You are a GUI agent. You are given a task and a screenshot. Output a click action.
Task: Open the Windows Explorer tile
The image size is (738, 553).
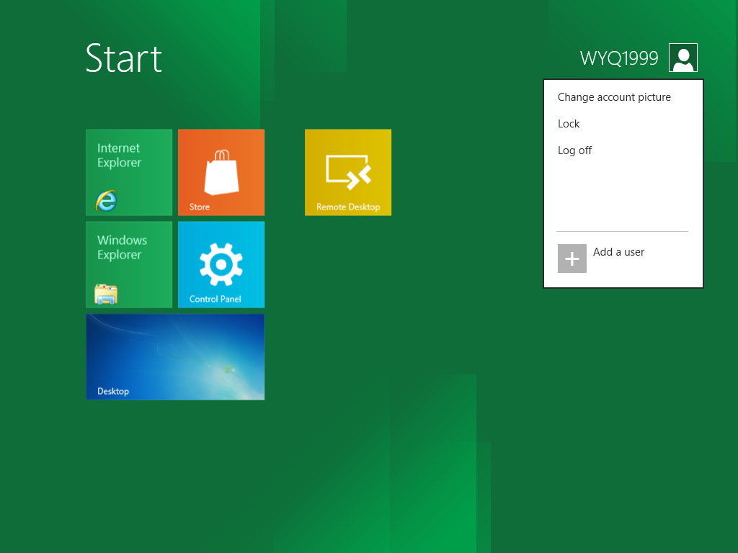(129, 265)
